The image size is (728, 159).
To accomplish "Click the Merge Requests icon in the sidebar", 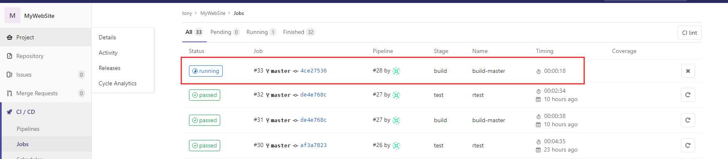I will tap(10, 93).
